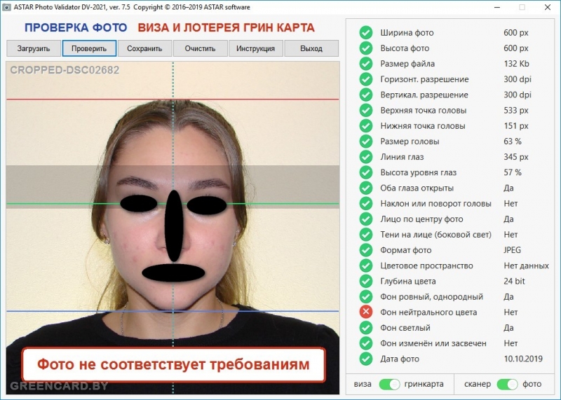Click the Очистить button
The image size is (561, 400).
(x=200, y=48)
